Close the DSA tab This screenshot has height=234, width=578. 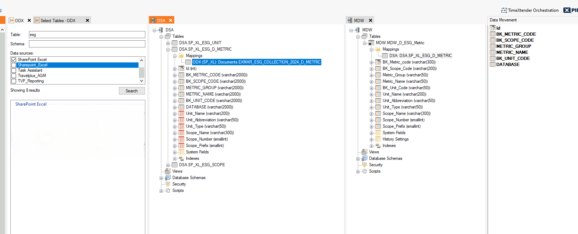pos(171,20)
